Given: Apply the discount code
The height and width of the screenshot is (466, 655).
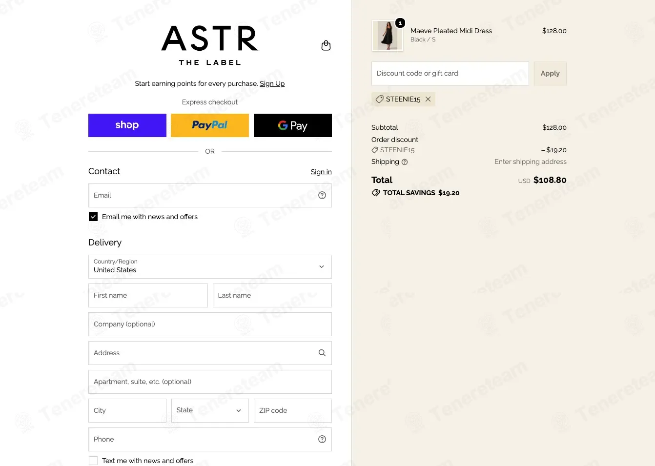Looking at the screenshot, I should click(550, 73).
